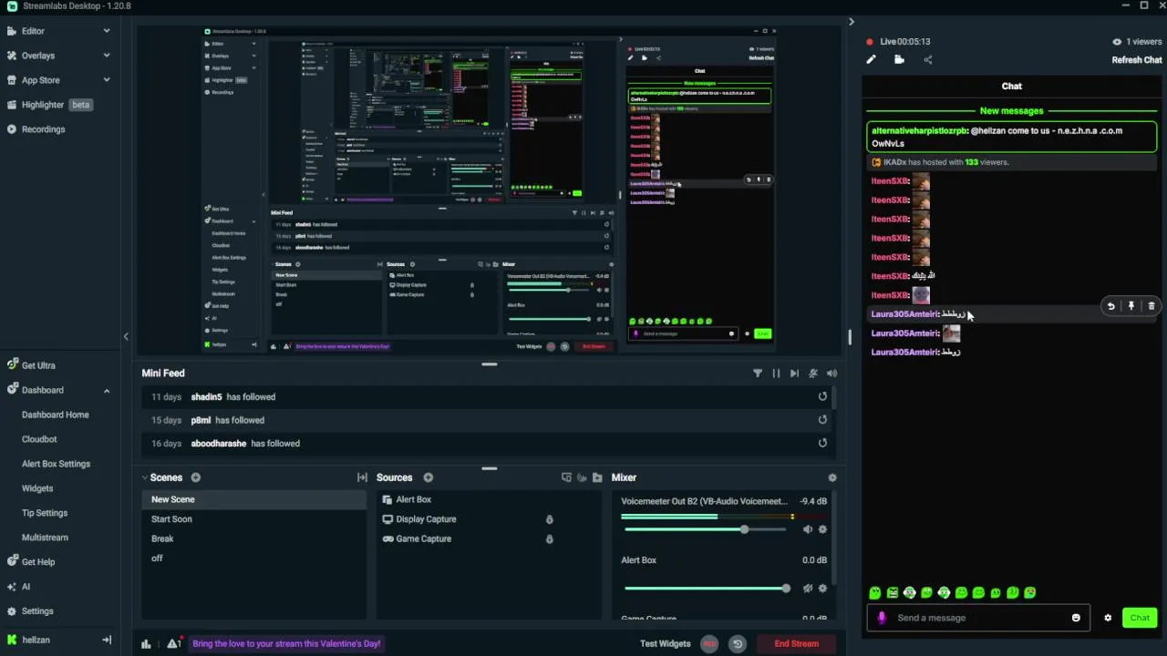Edit stream info pencil icon
Image resolution: width=1167 pixels, height=656 pixels.
[871, 60]
